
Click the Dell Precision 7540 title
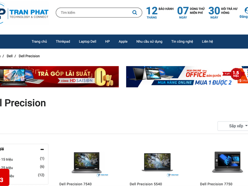(75, 184)
